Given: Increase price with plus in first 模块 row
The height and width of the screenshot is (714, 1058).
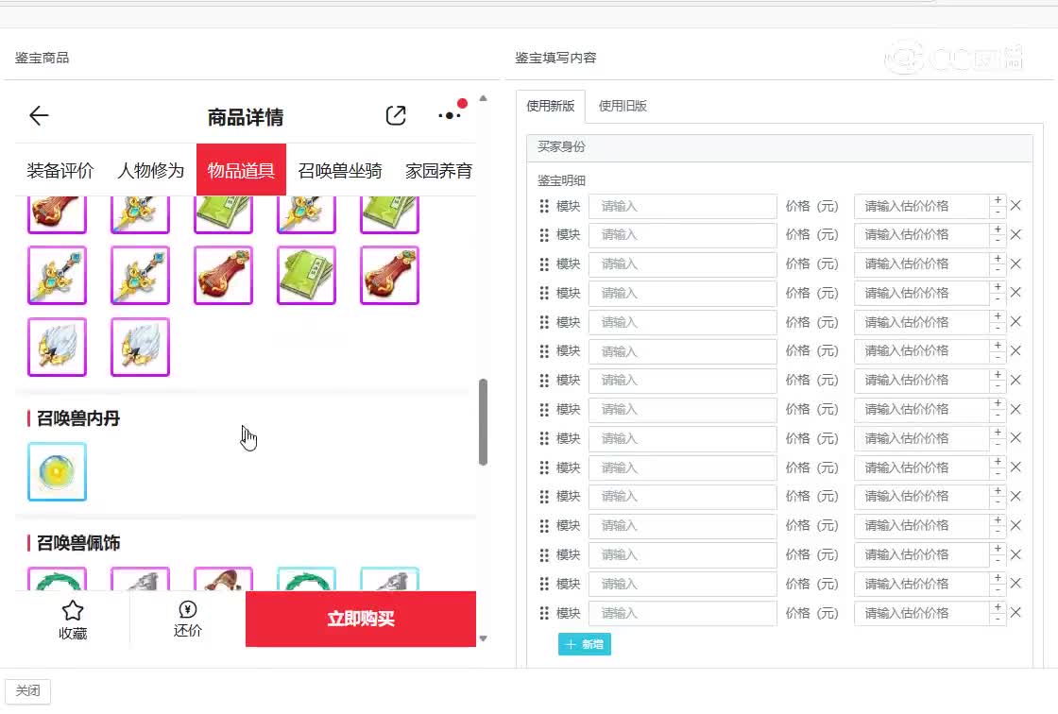Looking at the screenshot, I should (998, 200).
